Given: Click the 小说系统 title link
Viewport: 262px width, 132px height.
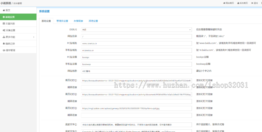Looking at the screenshot, I should click(6, 3).
